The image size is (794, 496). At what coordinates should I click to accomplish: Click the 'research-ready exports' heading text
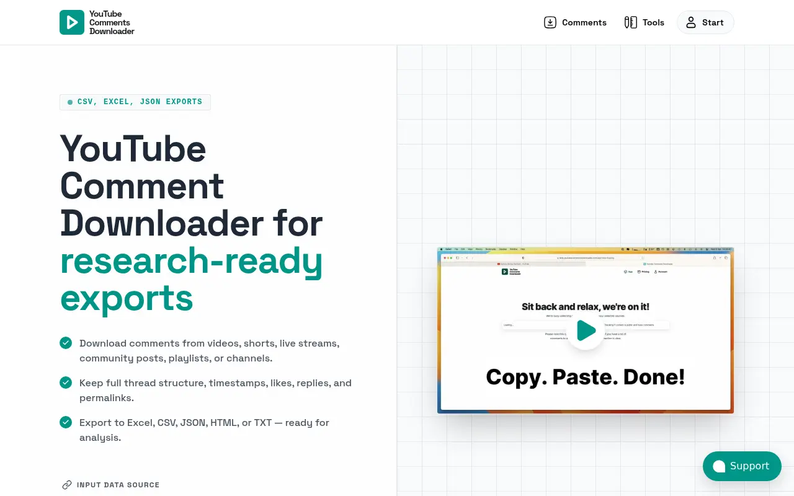point(191,279)
